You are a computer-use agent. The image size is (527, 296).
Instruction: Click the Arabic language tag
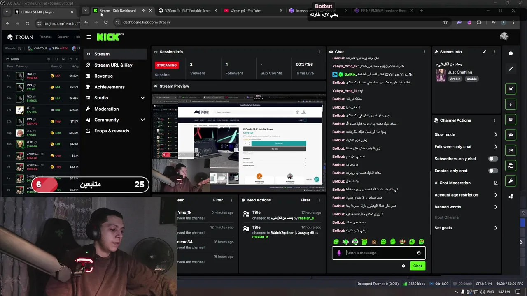pos(455,79)
